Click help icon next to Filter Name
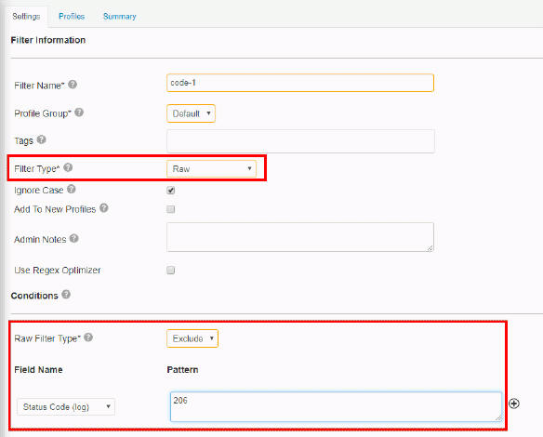Image resolution: width=543 pixels, height=437 pixels. (x=73, y=85)
